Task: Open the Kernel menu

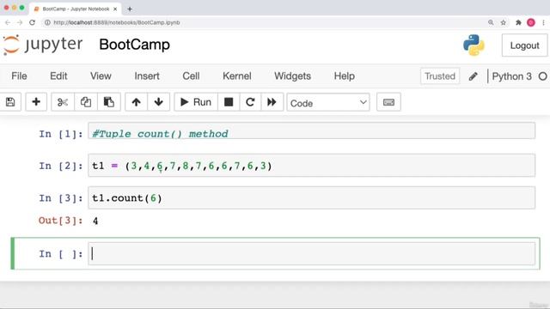Action: tap(237, 76)
